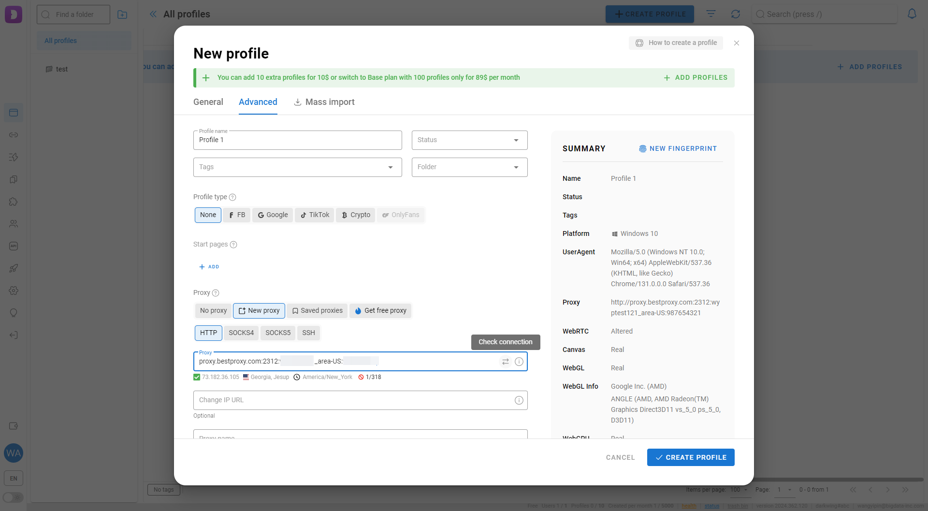Select Saved proxies option
The height and width of the screenshot is (511, 928).
point(317,311)
